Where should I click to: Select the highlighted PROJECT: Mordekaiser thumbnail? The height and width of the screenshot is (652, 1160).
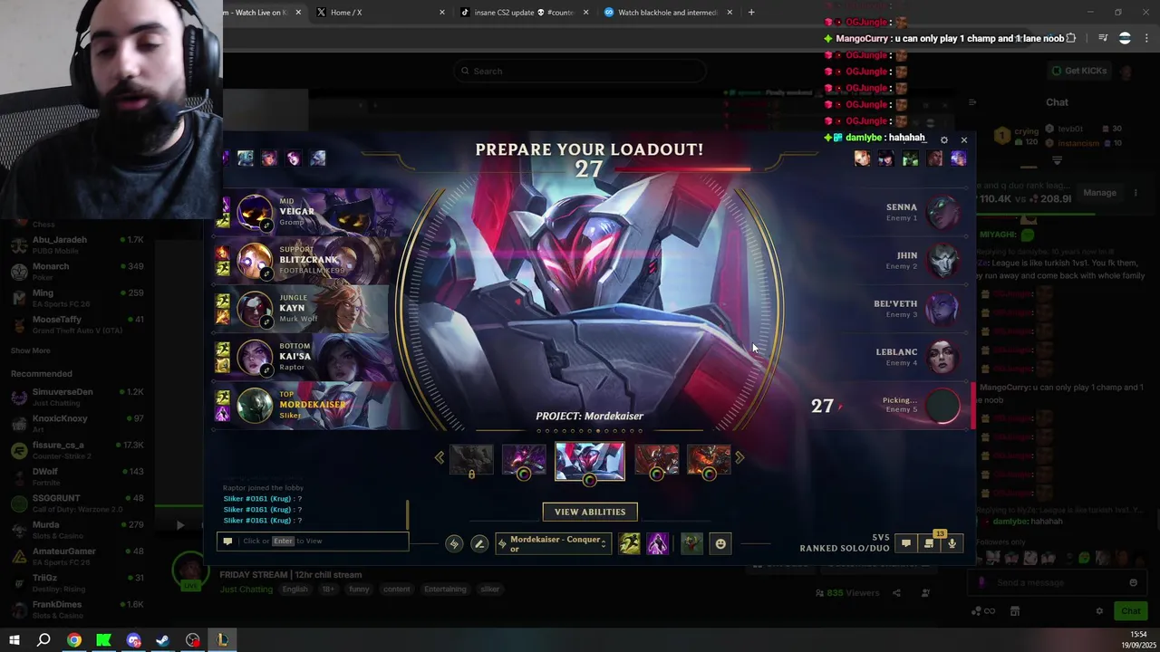589,461
